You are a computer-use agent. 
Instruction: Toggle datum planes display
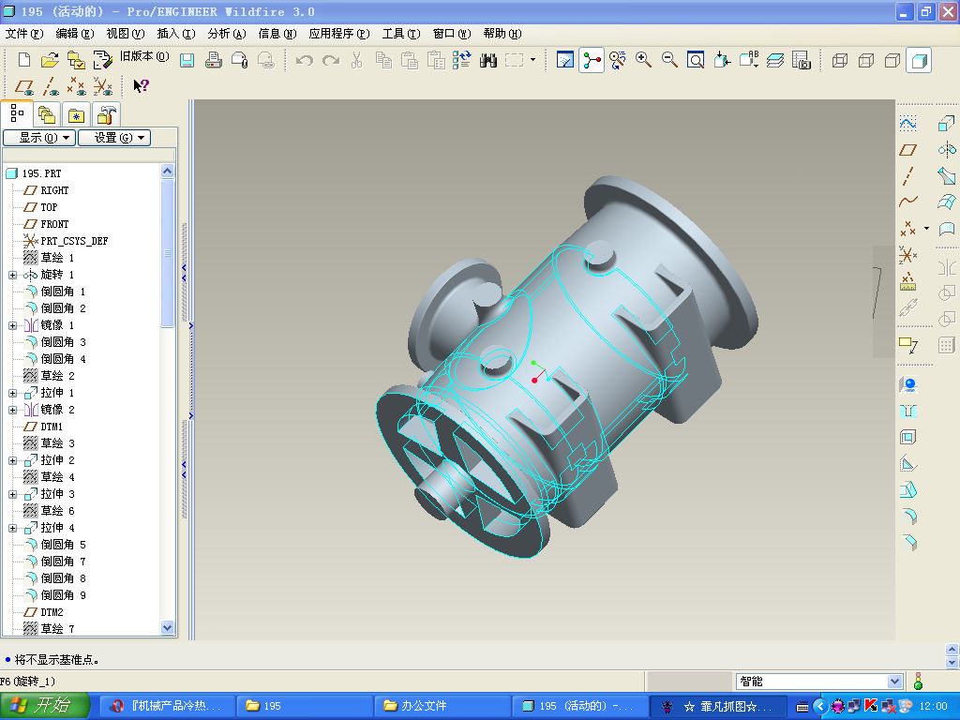click(24, 86)
